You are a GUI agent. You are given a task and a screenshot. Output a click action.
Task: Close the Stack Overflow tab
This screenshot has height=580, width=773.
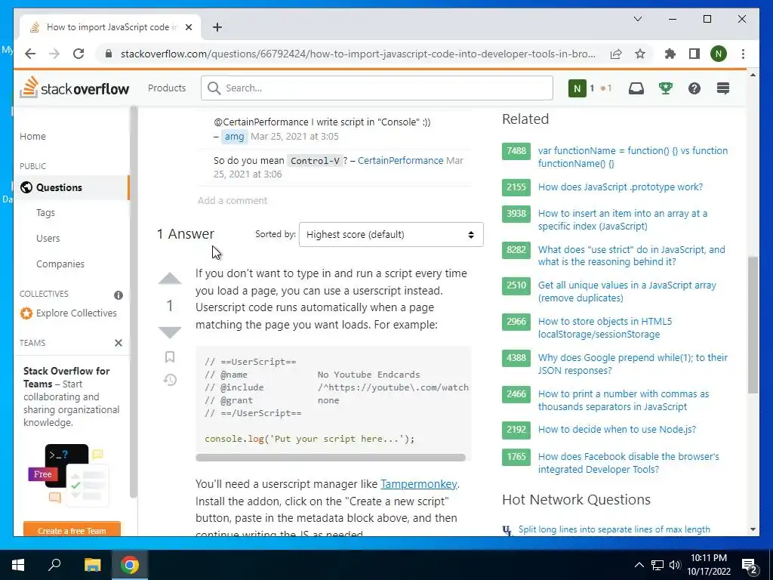(x=188, y=27)
